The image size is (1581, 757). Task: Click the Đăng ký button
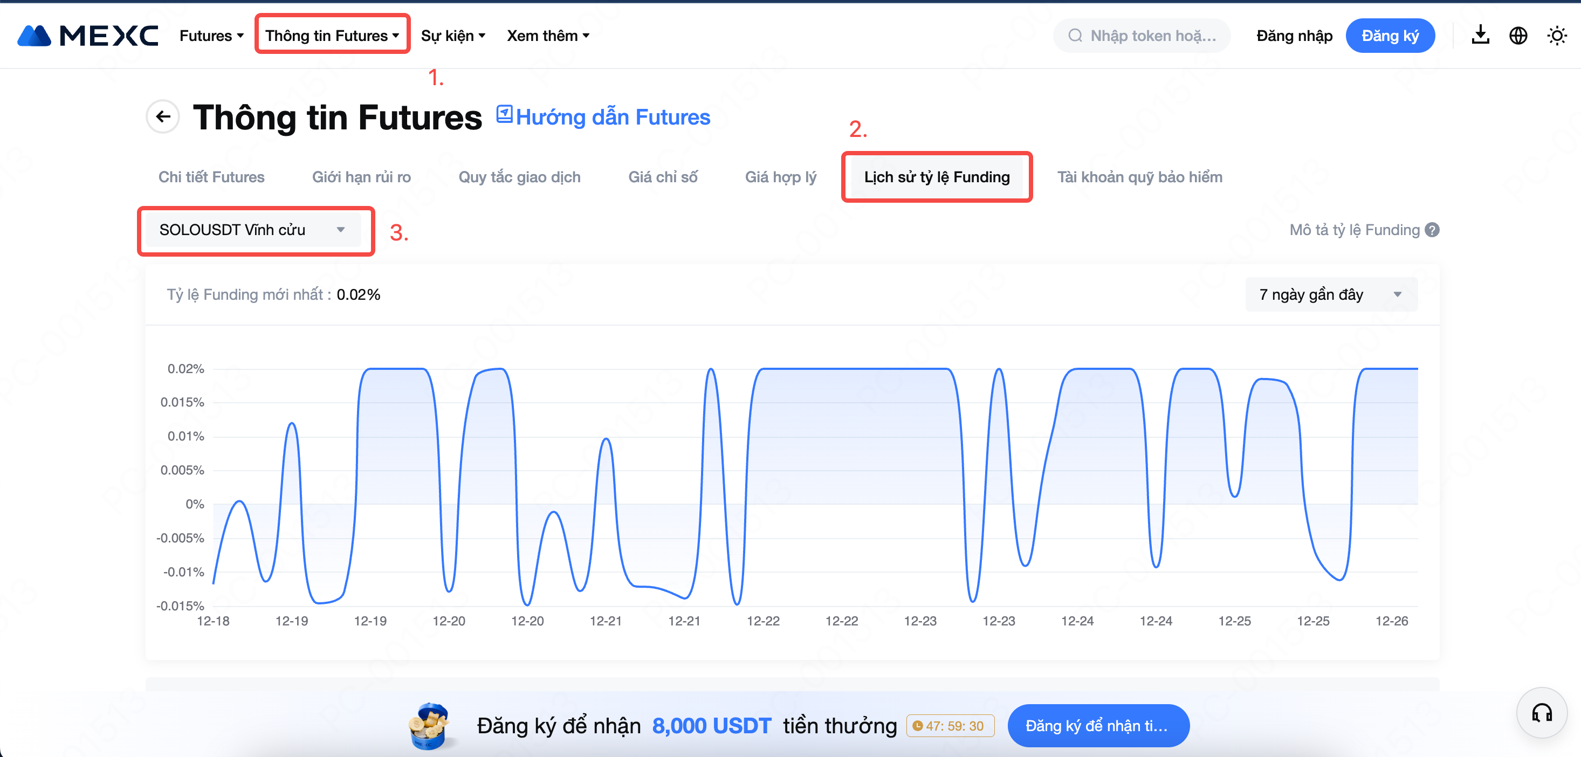coord(1390,36)
